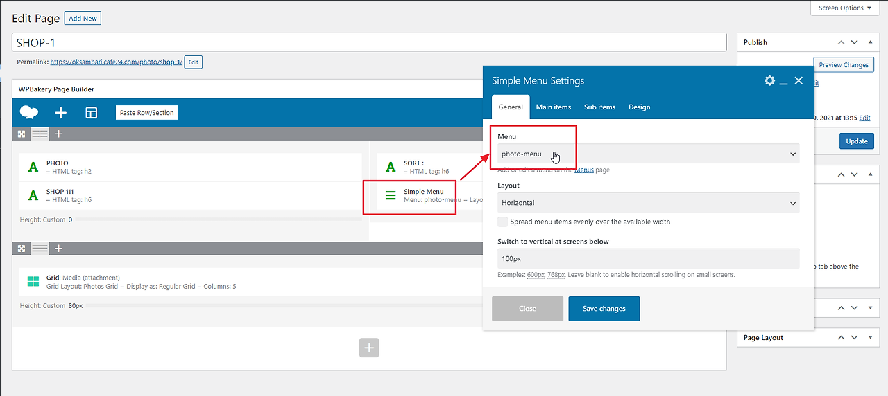Click the Media Grid element icon
Image resolution: width=888 pixels, height=396 pixels.
(x=33, y=281)
